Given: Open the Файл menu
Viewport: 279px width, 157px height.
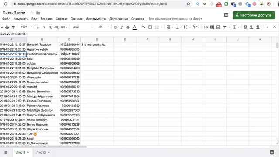Looking at the screenshot, I should point(6,19).
